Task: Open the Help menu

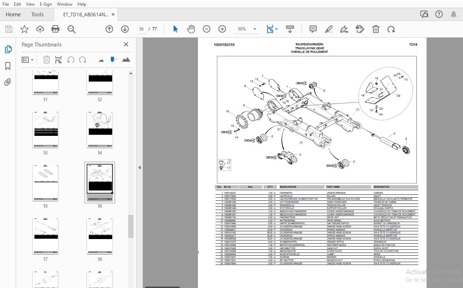Action: [82, 4]
